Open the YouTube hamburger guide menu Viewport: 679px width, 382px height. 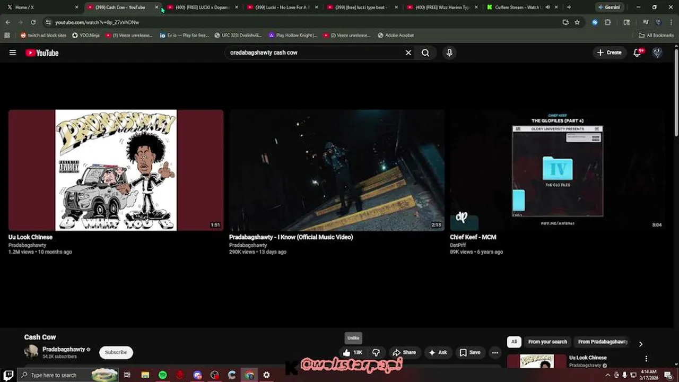(x=13, y=53)
